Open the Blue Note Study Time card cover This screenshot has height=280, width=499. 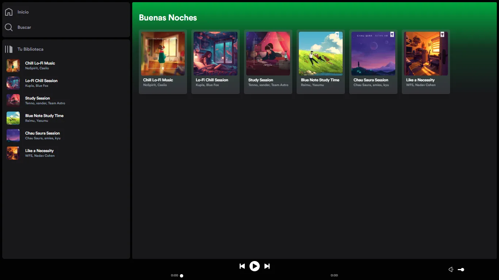[x=321, y=54]
